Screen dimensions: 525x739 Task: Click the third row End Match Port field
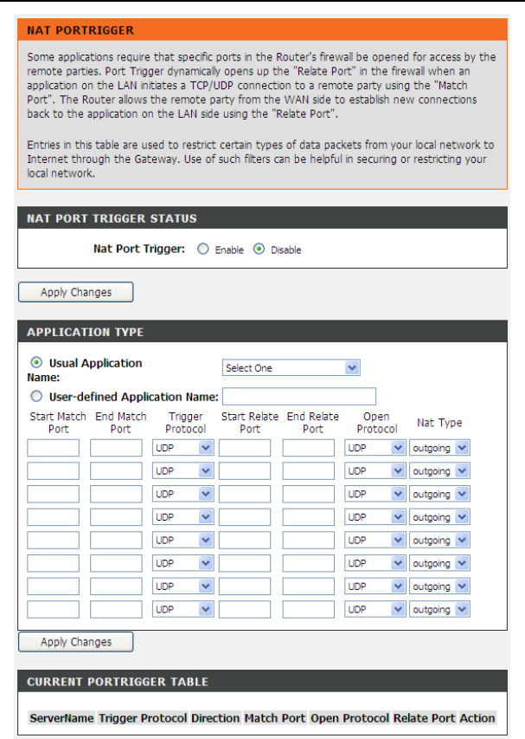coord(116,494)
